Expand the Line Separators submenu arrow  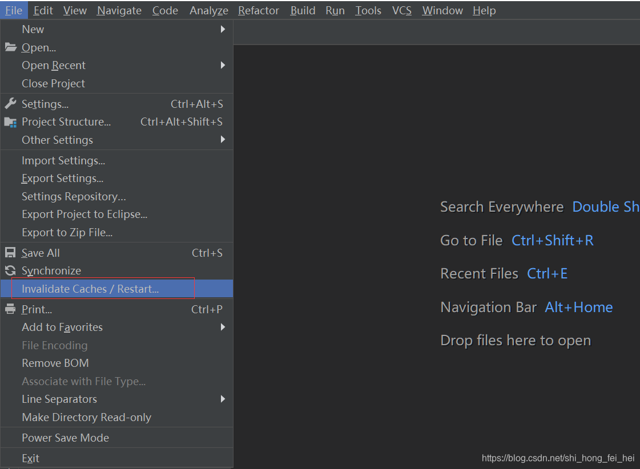point(223,399)
